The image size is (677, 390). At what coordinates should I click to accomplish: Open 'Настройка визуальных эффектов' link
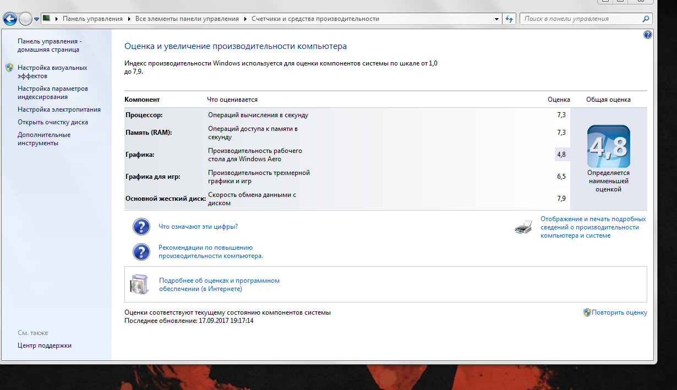(52, 72)
